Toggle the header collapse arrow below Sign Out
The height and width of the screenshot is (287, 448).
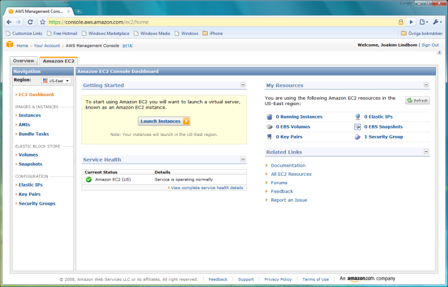click(x=440, y=53)
